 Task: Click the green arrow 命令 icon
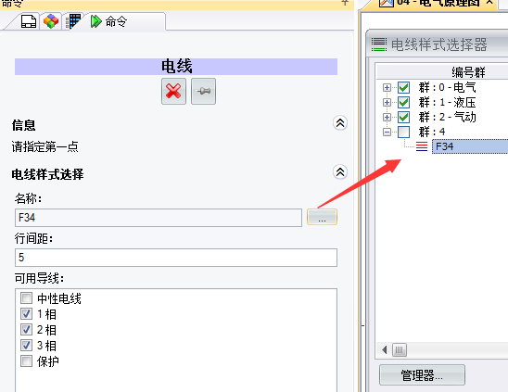95,21
